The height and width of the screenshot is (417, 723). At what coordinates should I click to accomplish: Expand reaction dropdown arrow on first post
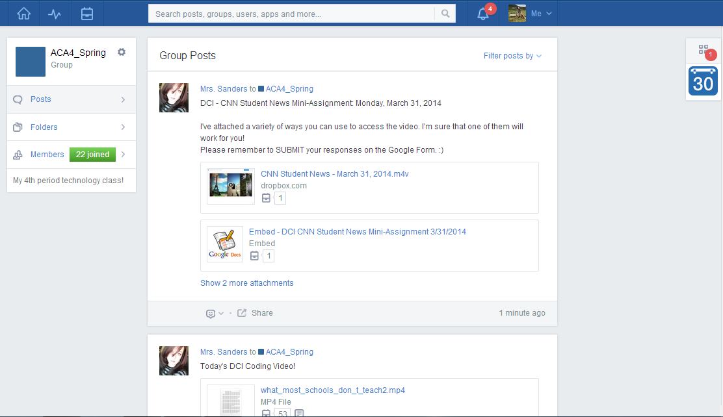point(221,313)
